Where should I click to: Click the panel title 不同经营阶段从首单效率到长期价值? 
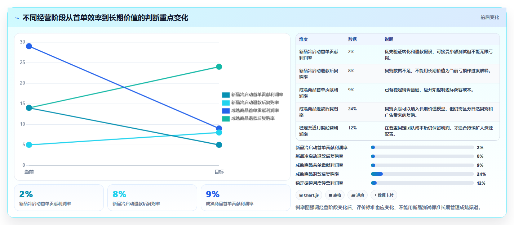[x=105, y=18]
